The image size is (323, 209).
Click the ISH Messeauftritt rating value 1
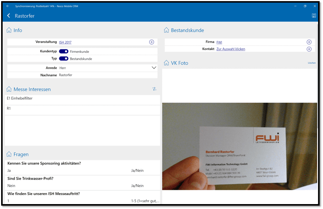[8, 201]
